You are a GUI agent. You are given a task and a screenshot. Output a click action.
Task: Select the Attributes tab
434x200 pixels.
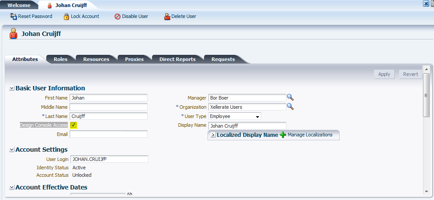click(x=25, y=59)
